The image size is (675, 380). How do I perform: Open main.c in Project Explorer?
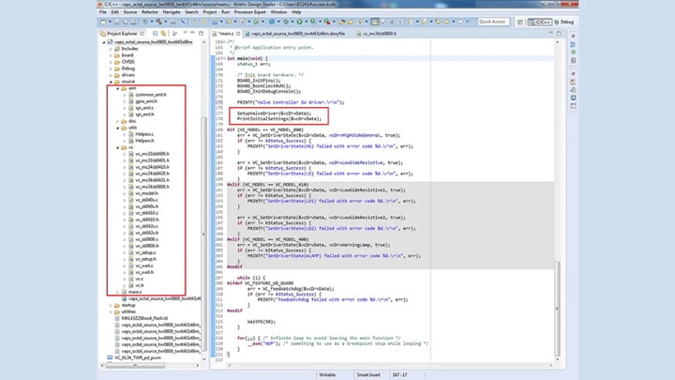[x=136, y=292]
